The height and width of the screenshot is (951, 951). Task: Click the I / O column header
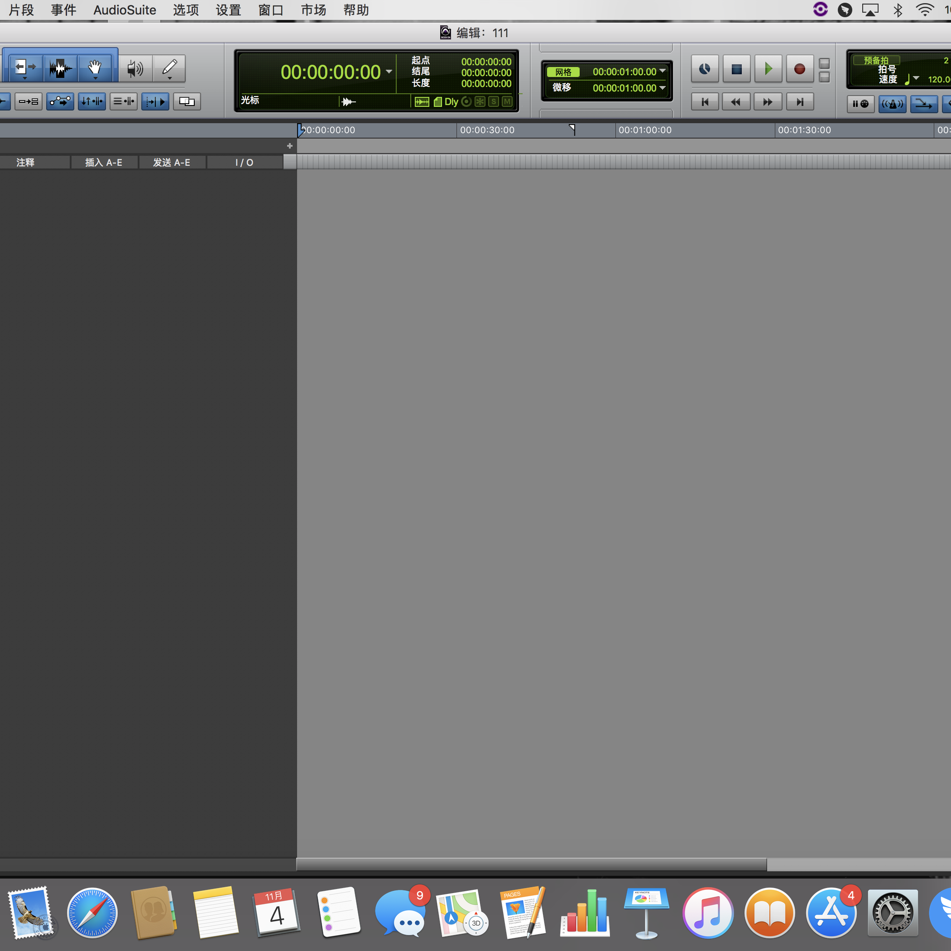coord(244,163)
